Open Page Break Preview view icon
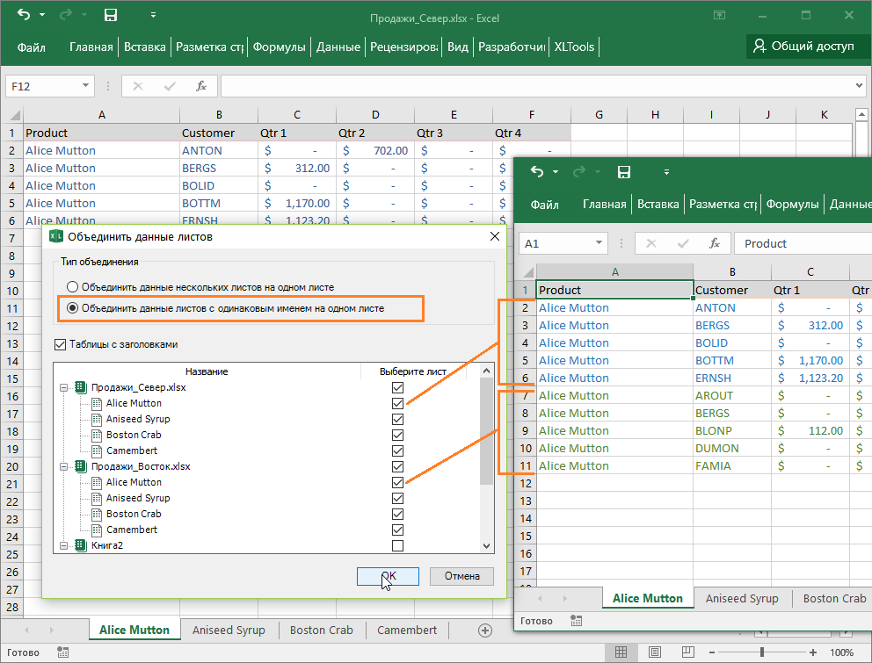 (687, 652)
